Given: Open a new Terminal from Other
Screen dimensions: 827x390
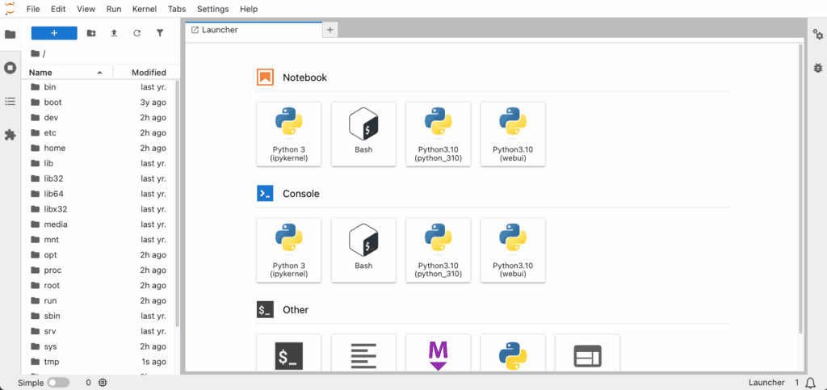Looking at the screenshot, I should point(289,354).
